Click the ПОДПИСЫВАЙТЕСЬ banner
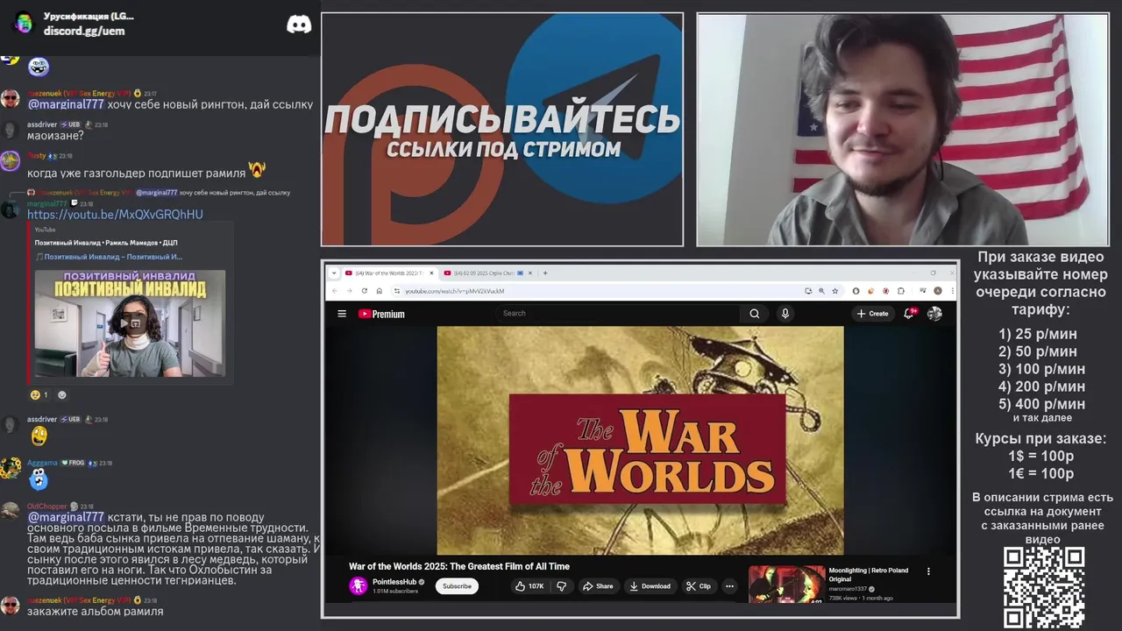1122x631 pixels. point(502,130)
